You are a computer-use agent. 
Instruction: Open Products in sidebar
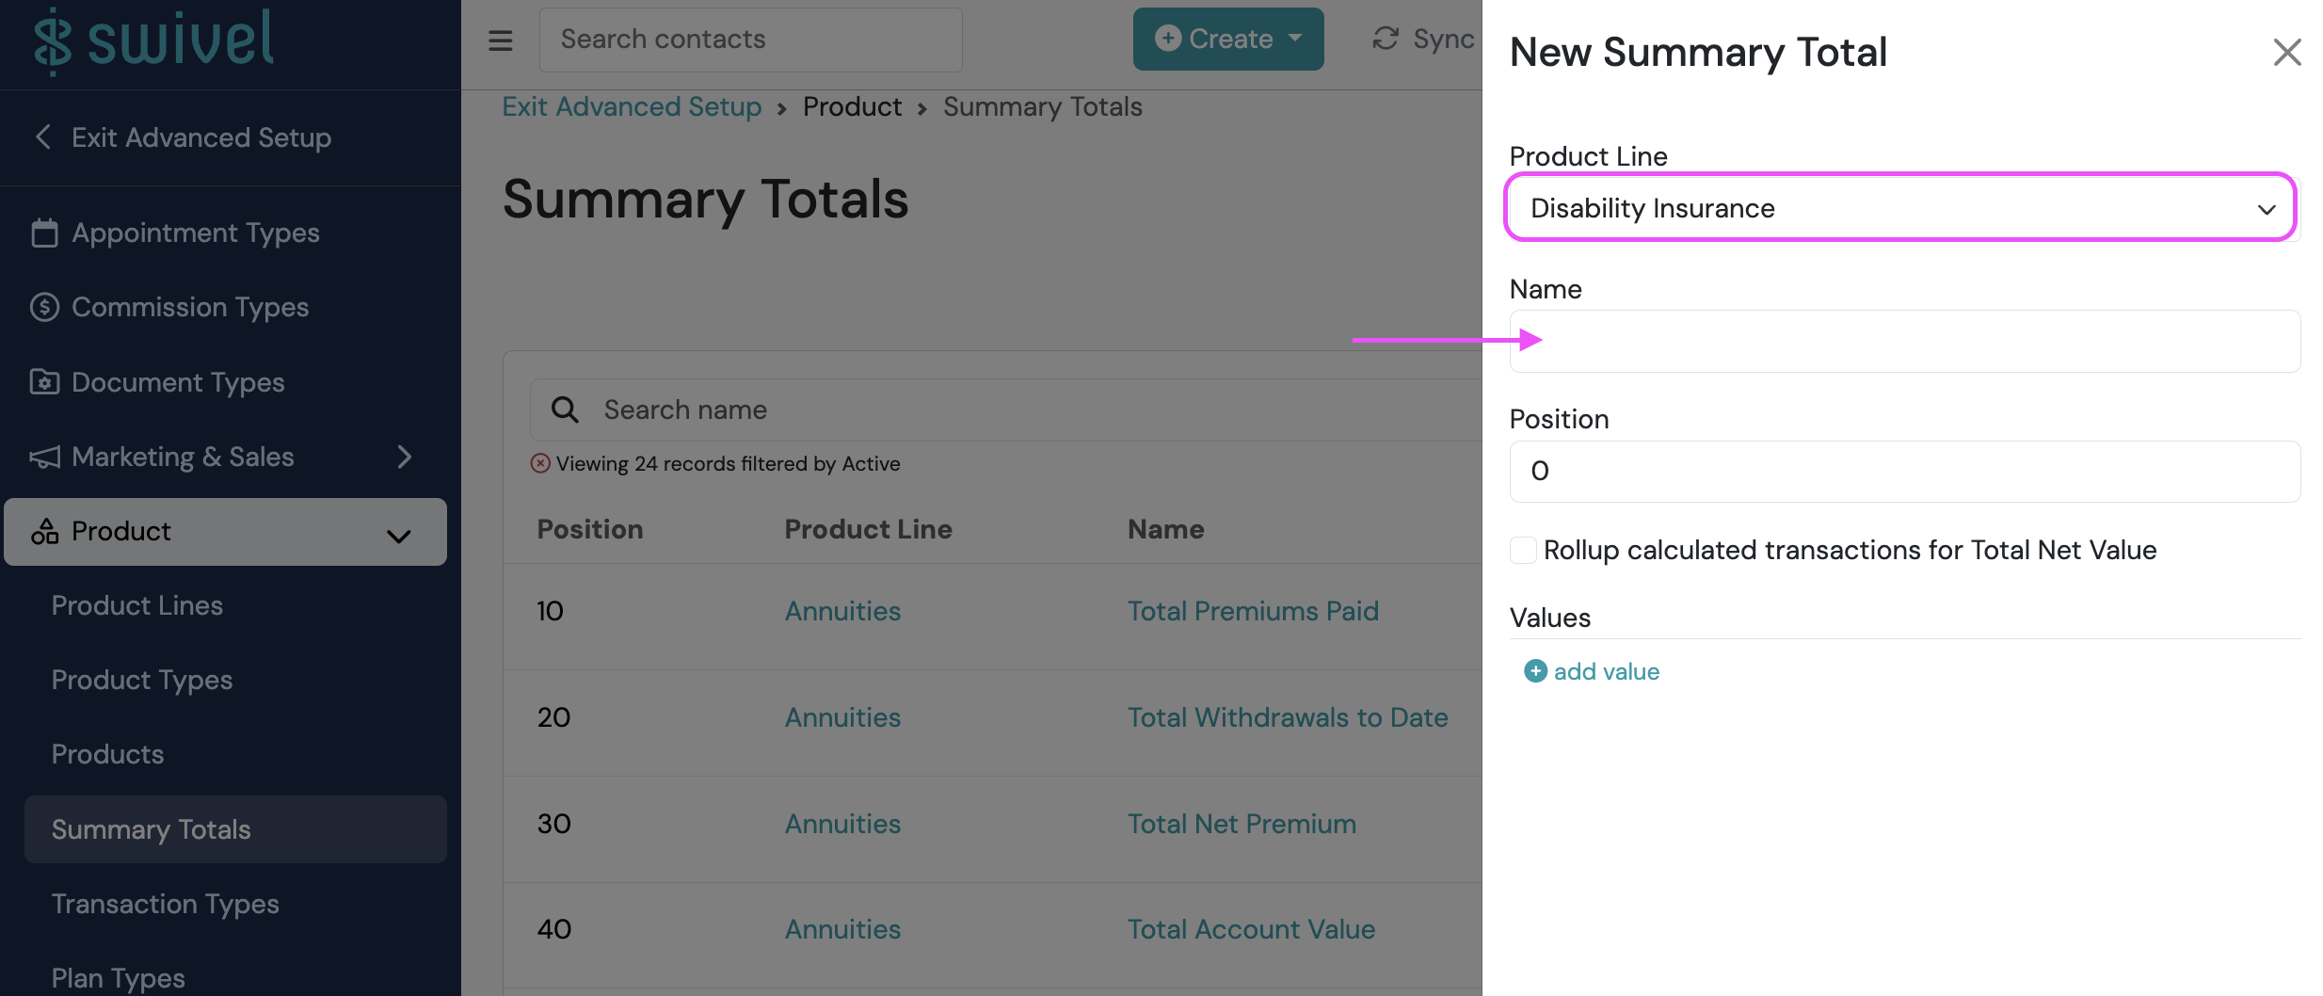pyautogui.click(x=108, y=754)
